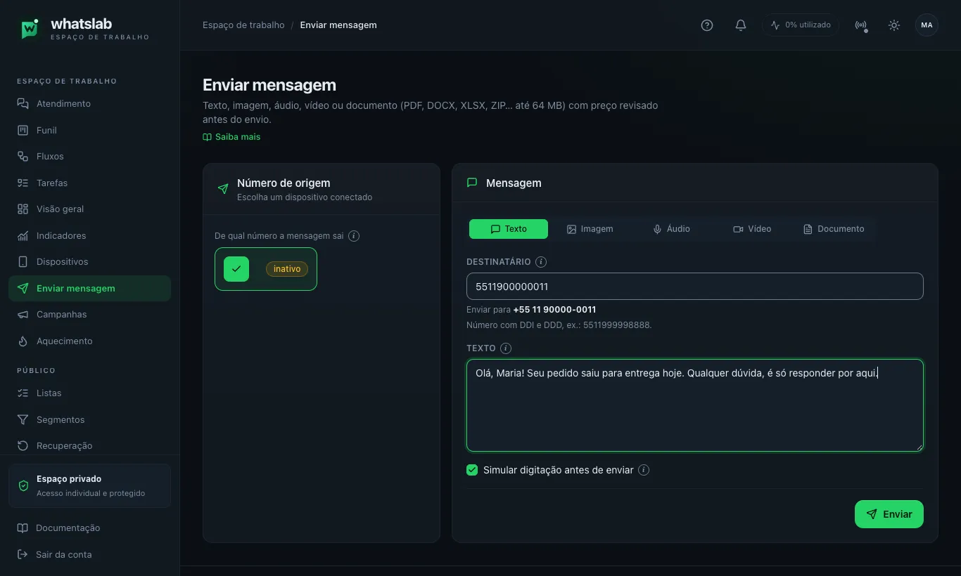Switch to the Texto tab
961x576 pixels.
pos(509,229)
